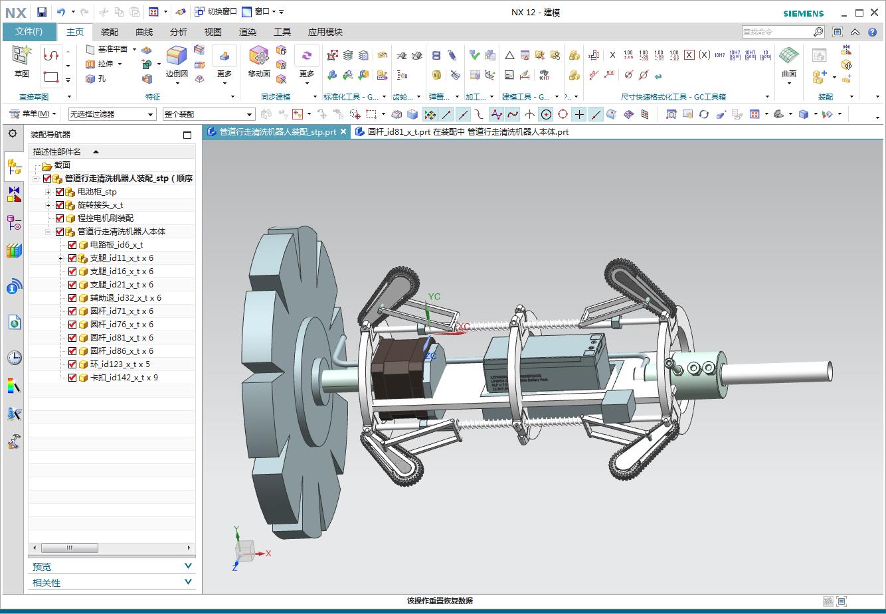The width and height of the screenshot is (886, 614).
Task: Expand the 电池柜_stp tree node
Action: coord(48,192)
